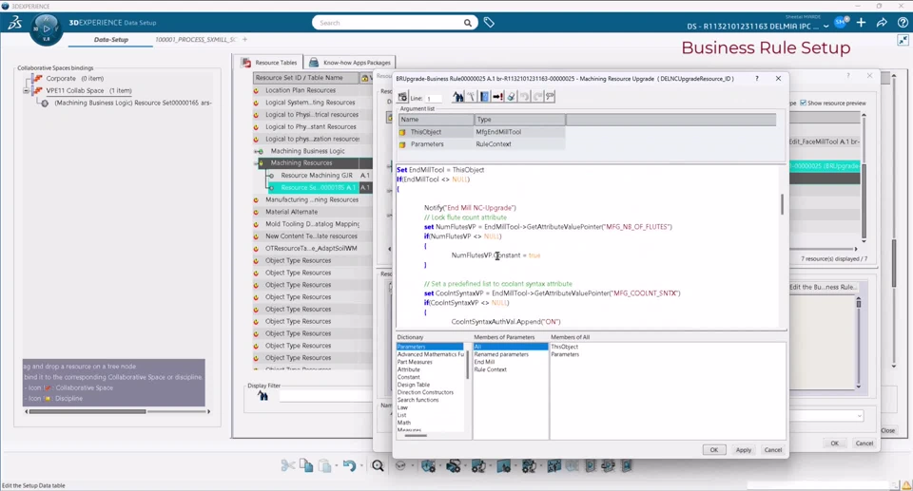913x491 pixels.
Task: Click the horizontal scrollbar under Collaborative Spaces panel
Action: pos(87,411)
